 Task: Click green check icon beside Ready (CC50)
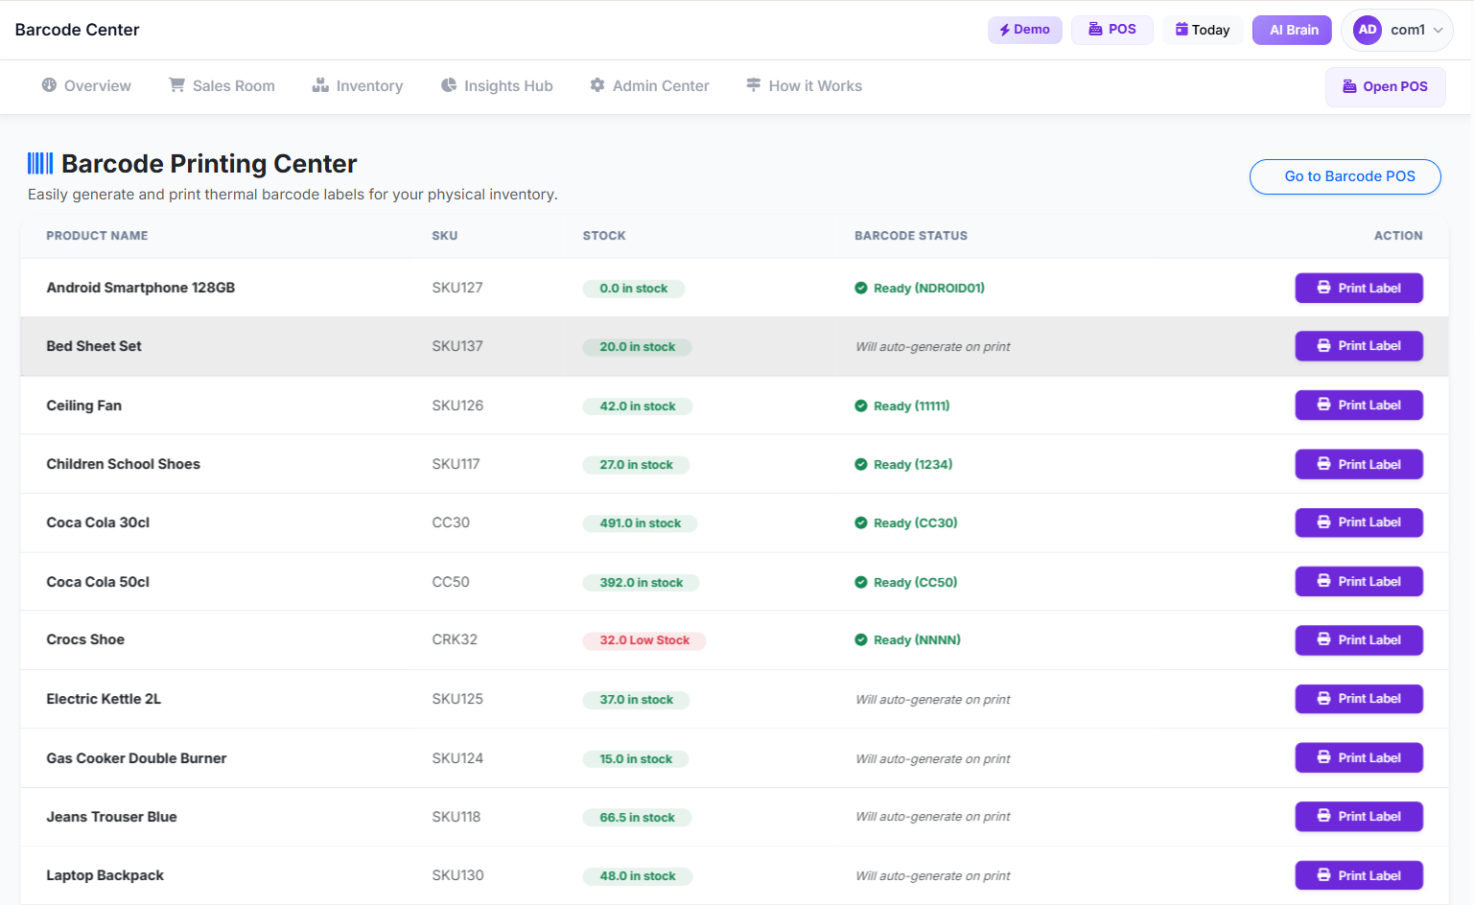[x=861, y=582]
